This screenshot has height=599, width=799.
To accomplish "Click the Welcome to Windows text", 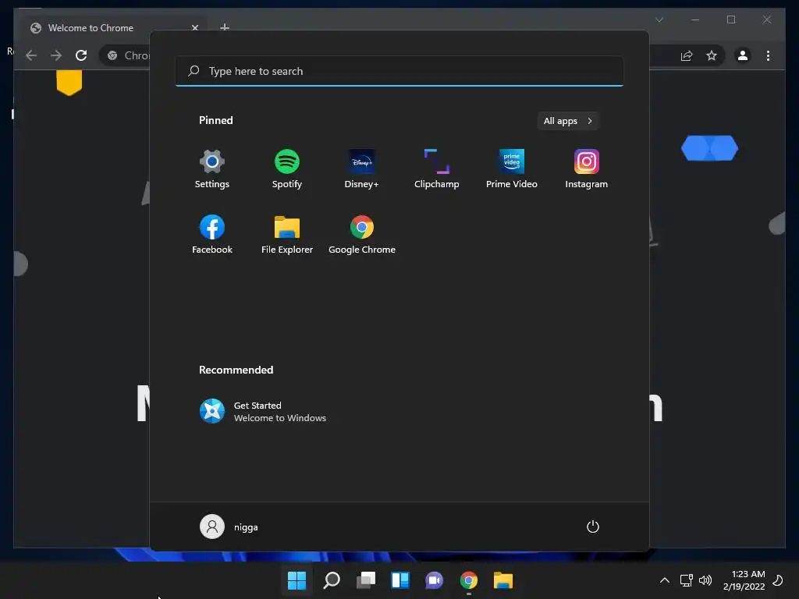I will pos(280,418).
